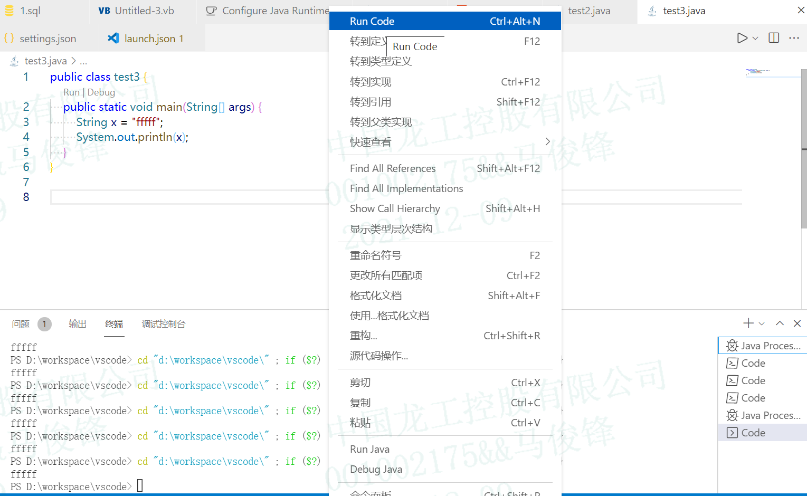
Task: Open the new terminal profile dropdown arrow
Action: click(762, 323)
